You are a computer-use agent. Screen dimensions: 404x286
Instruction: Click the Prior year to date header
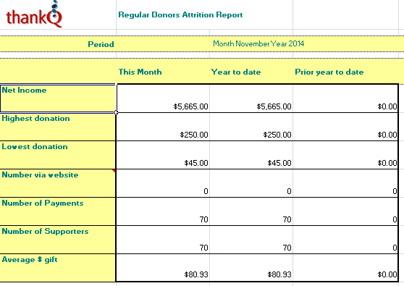tap(329, 72)
